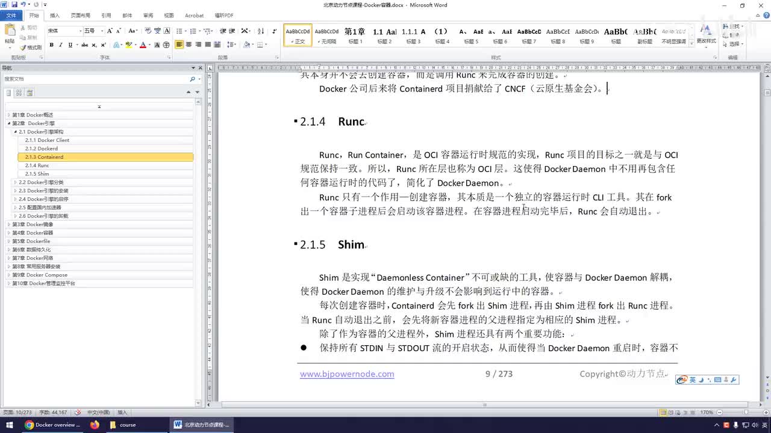
Task: Open Firefox from the taskbar
Action: (x=95, y=425)
